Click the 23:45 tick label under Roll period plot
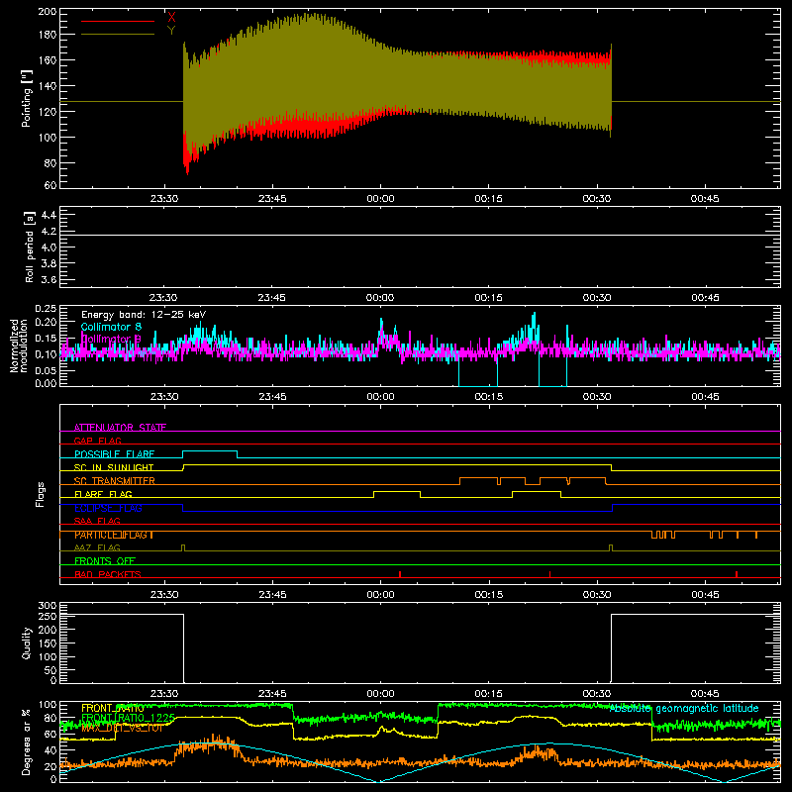Screen dimensions: 792x792 point(272,298)
